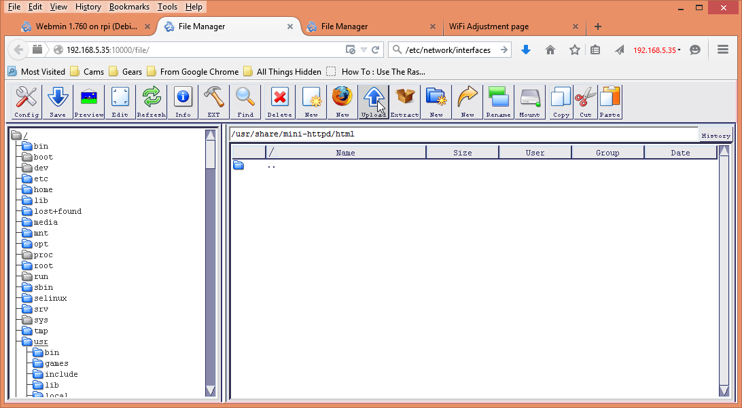Viewport: 742px width, 408px height.
Task: Cut files with the Cut icon
Action: pos(585,100)
